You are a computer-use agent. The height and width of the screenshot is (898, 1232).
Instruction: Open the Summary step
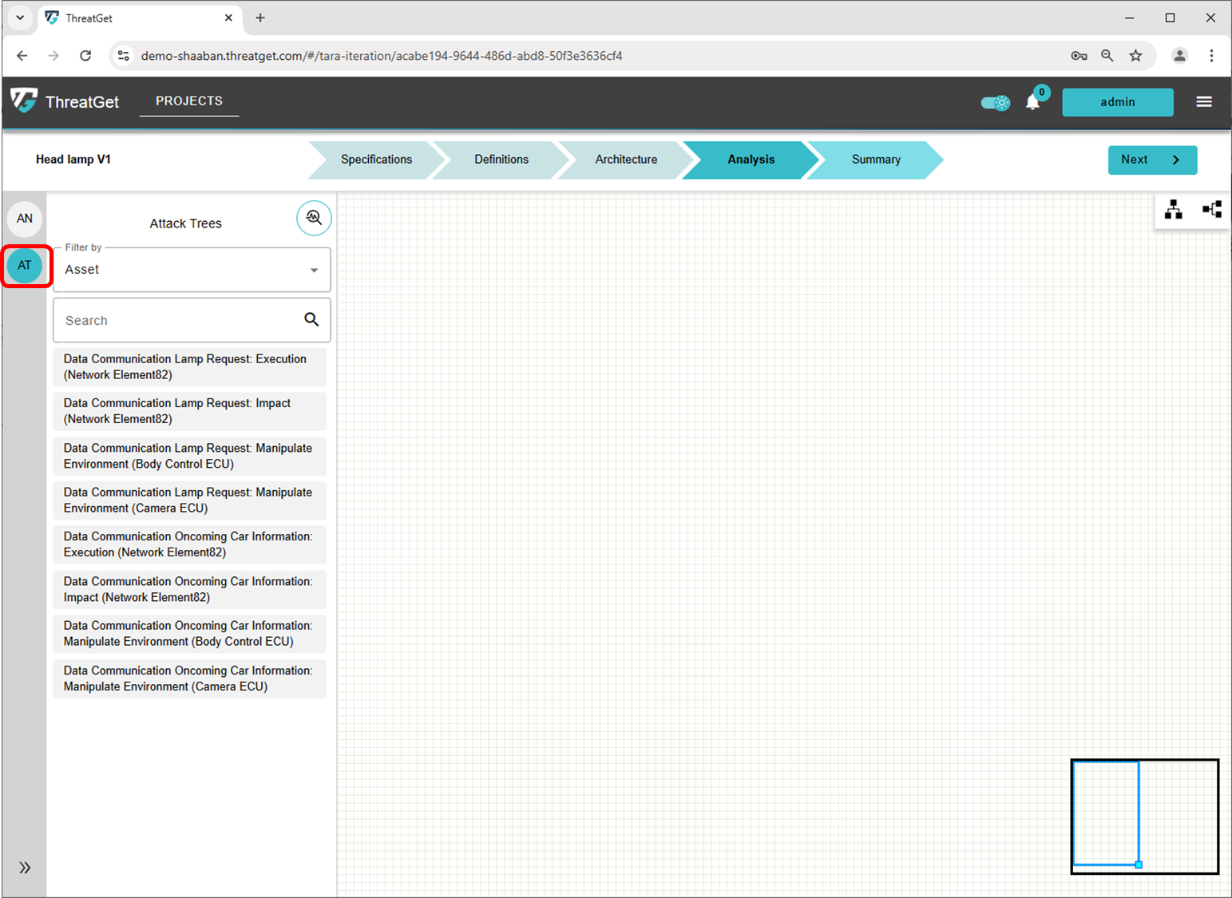875,160
